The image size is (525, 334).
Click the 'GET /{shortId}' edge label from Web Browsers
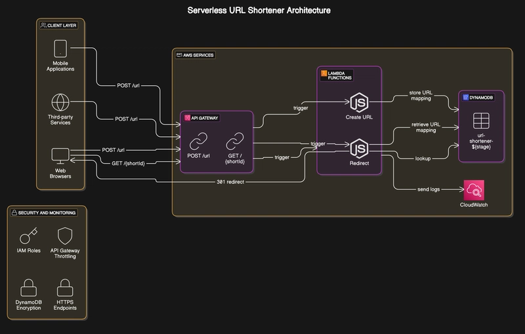[x=128, y=163]
